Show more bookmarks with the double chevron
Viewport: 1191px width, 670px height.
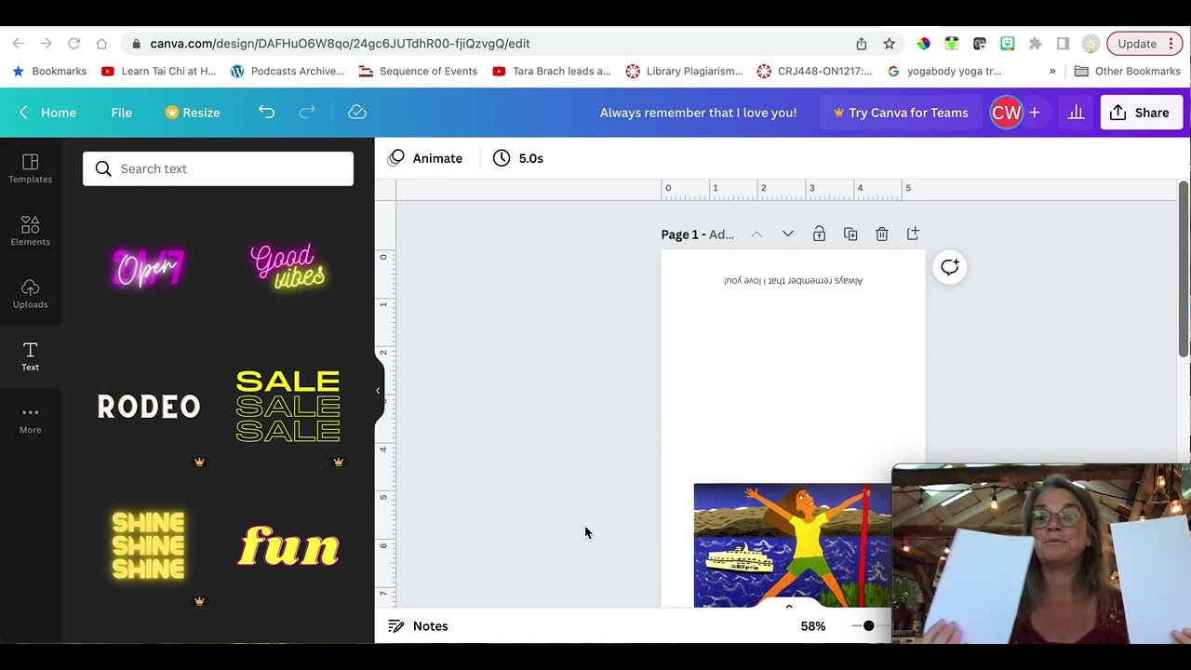1052,71
